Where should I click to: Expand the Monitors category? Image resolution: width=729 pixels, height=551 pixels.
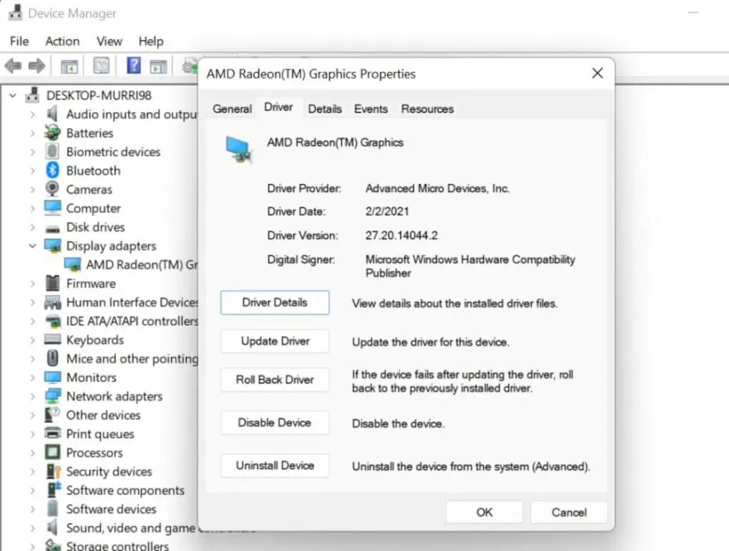click(x=34, y=378)
